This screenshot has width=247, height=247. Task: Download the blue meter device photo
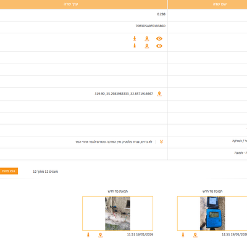tap(183, 235)
